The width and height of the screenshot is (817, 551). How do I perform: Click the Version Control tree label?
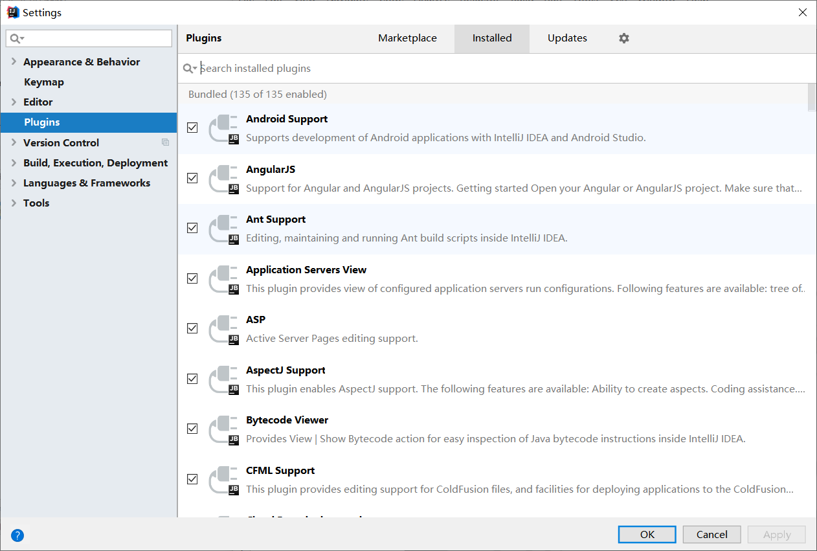(61, 142)
